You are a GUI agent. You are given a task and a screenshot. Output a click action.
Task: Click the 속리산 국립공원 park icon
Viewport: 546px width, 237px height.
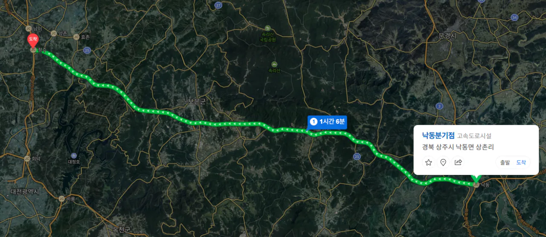(268, 28)
